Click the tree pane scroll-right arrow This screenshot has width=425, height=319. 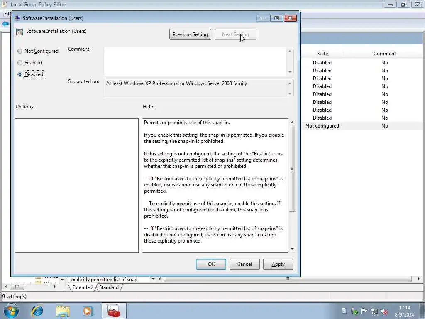pos(55,287)
